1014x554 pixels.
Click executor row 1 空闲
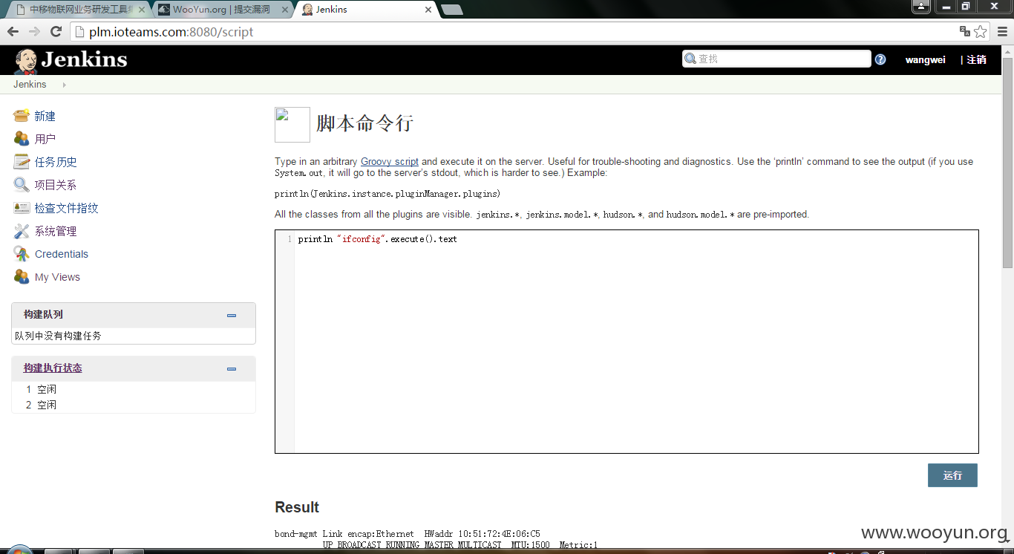pyautogui.click(x=134, y=389)
